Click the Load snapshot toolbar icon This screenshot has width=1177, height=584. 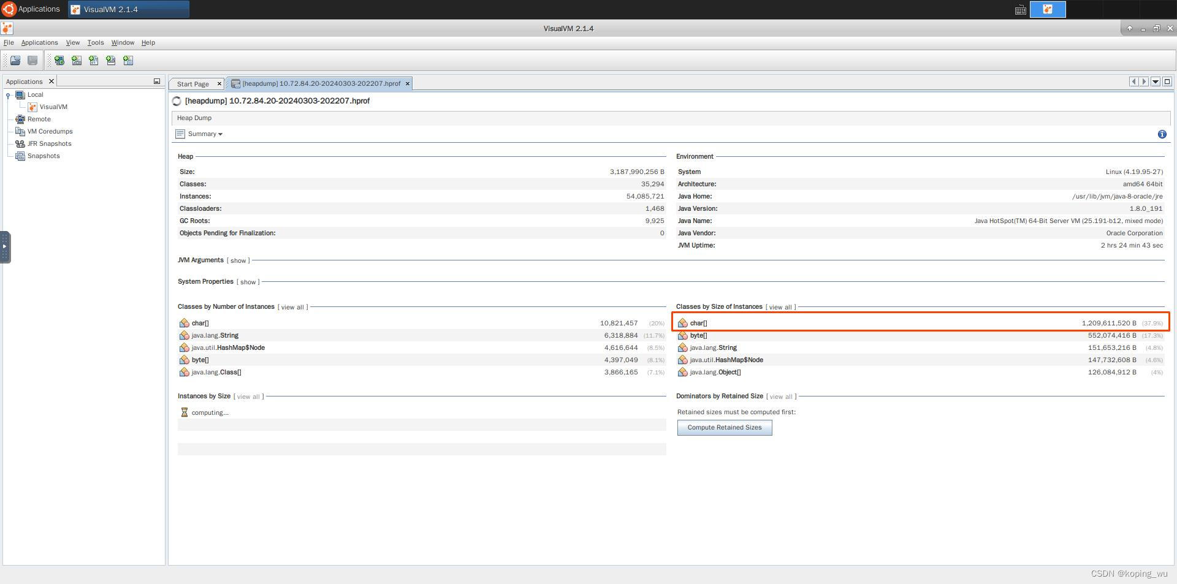tap(15, 60)
